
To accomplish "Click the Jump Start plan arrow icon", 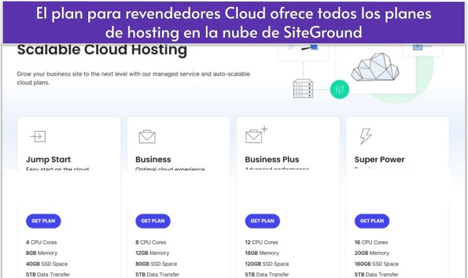I will click(38, 137).
